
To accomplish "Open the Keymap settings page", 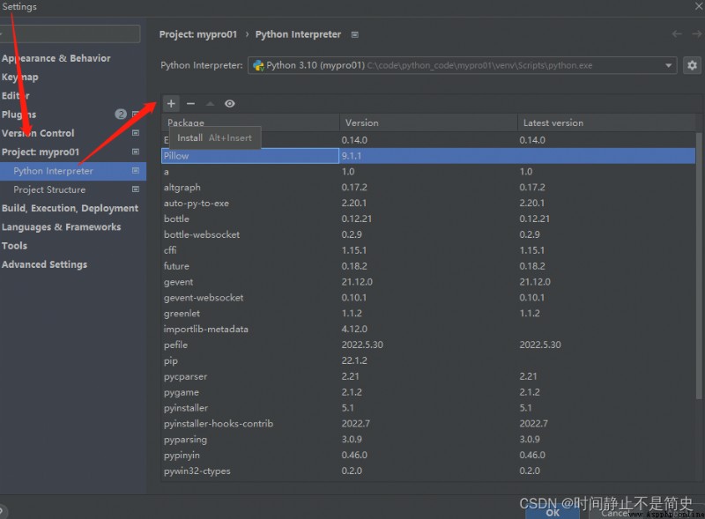I will point(19,78).
